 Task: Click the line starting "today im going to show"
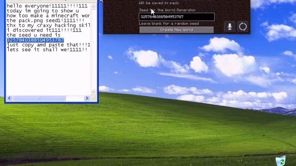(43, 11)
